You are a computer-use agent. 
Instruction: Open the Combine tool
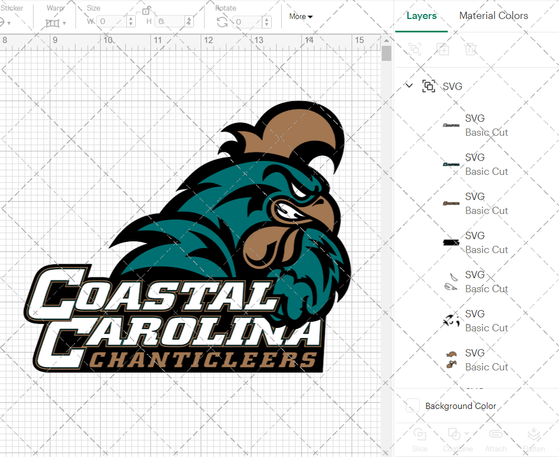pos(454,439)
